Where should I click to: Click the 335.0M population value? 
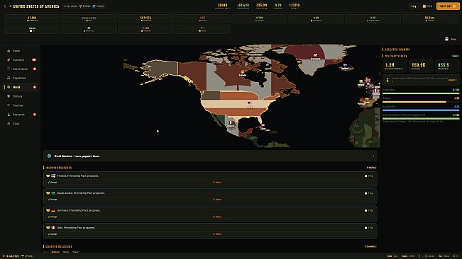(x=261, y=5)
